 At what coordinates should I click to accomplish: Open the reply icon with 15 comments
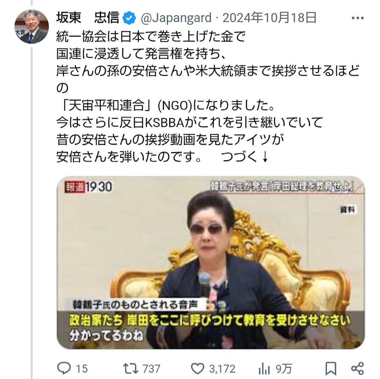(64, 368)
